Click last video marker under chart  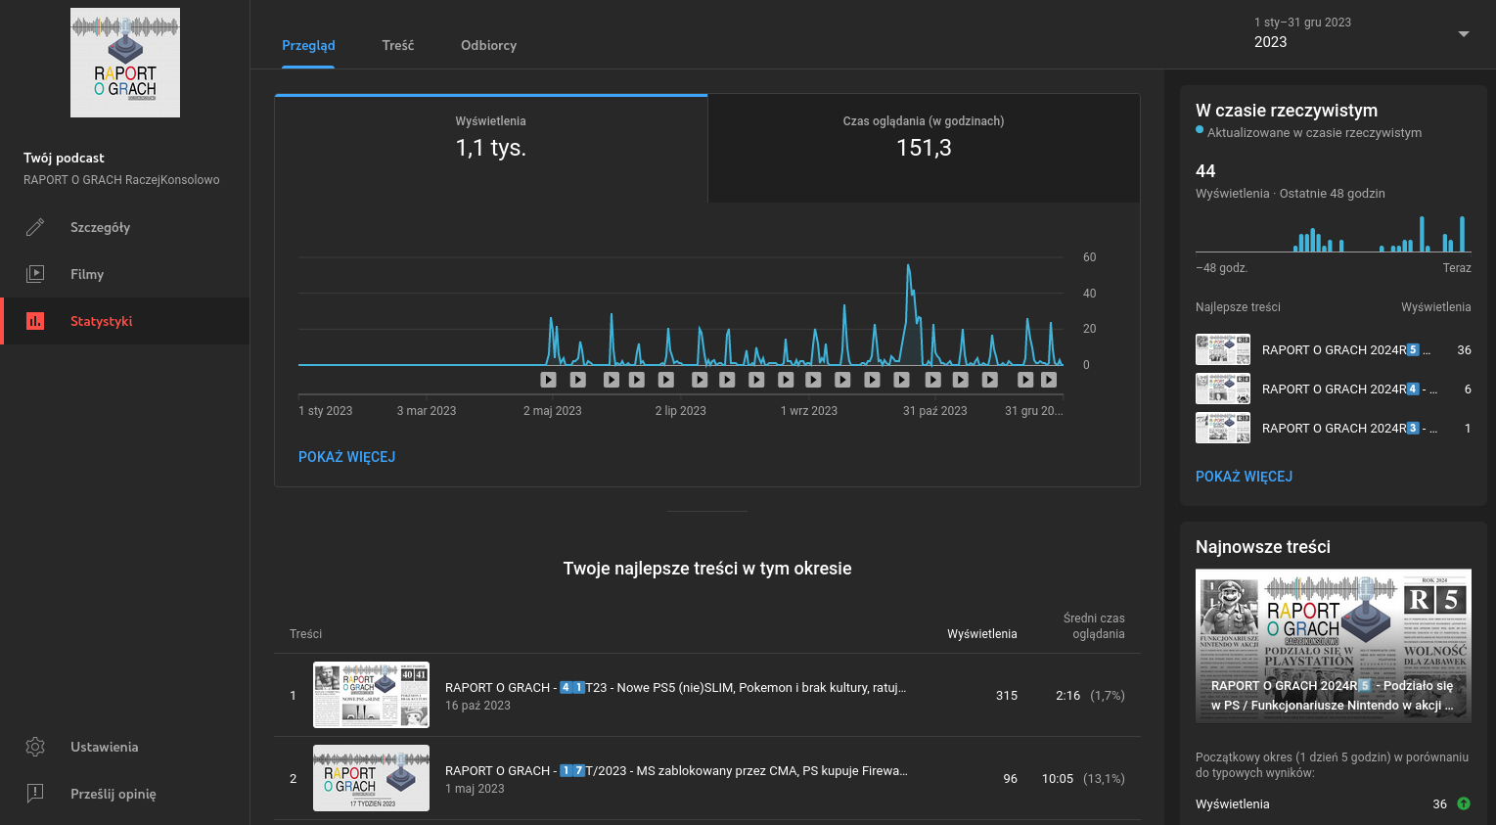pyautogui.click(x=1049, y=380)
